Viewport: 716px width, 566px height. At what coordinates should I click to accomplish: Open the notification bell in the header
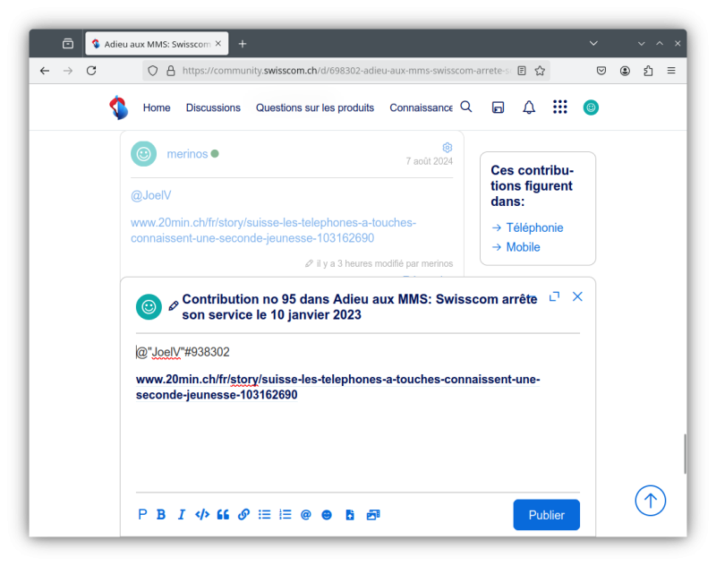(529, 107)
